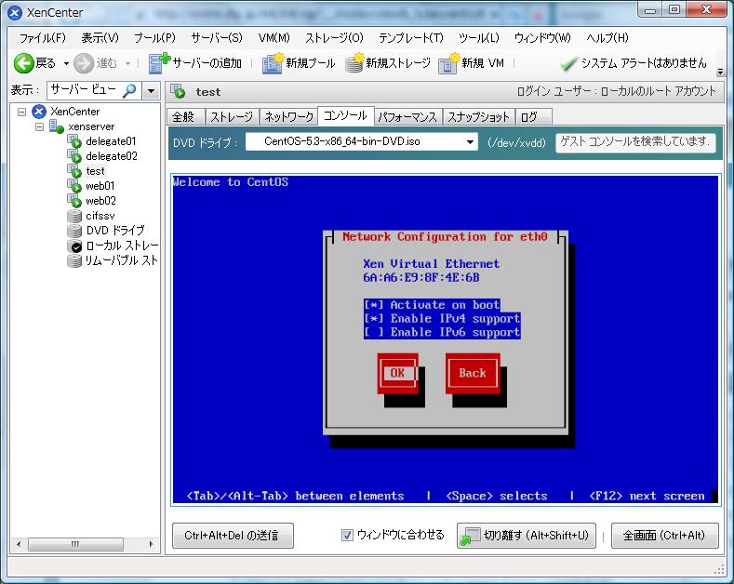The width and height of the screenshot is (734, 584).
Task: Click the New Pool icon
Action: tap(273, 63)
